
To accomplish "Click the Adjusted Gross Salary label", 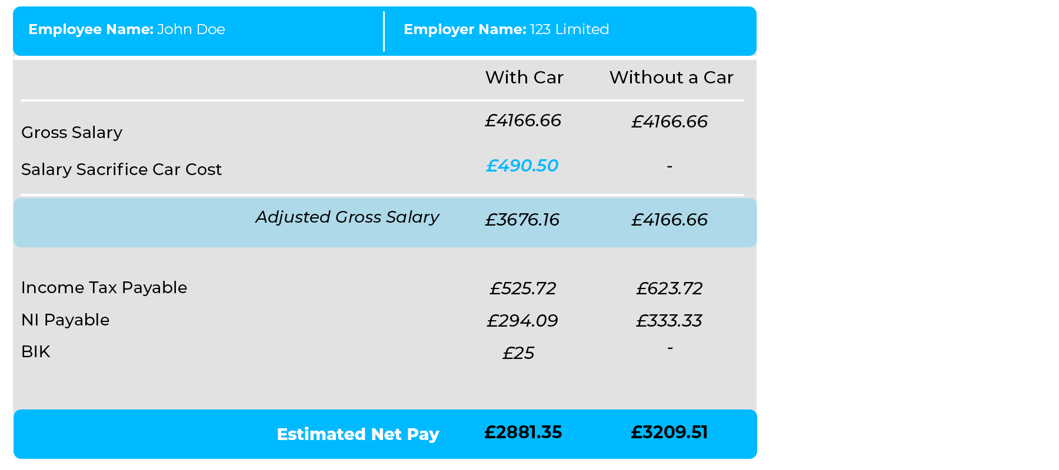I will [x=347, y=217].
